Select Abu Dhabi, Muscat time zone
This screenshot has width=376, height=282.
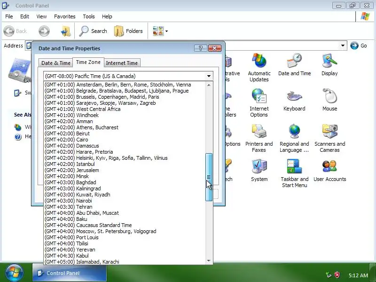(125, 213)
